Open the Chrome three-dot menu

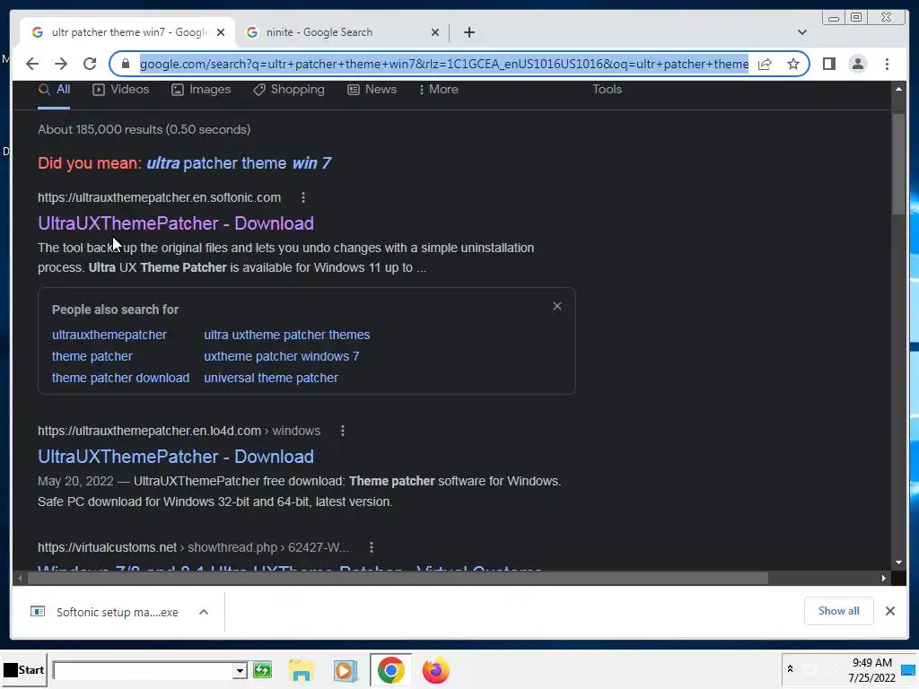tap(887, 64)
